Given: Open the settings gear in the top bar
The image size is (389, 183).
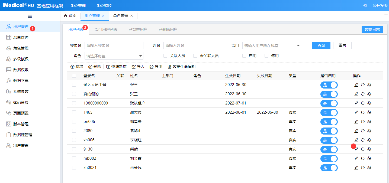Looking at the screenshot, I should [x=365, y=5].
